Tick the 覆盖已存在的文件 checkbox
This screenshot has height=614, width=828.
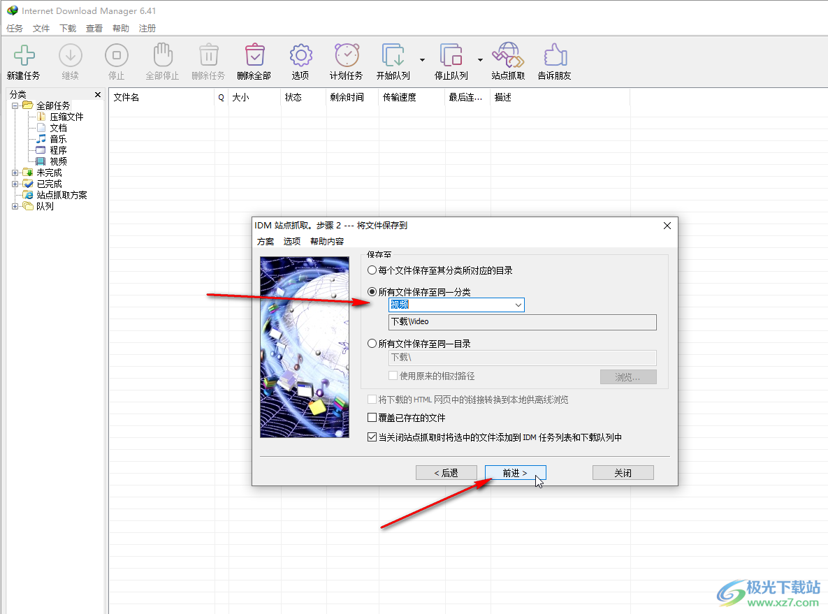click(372, 418)
